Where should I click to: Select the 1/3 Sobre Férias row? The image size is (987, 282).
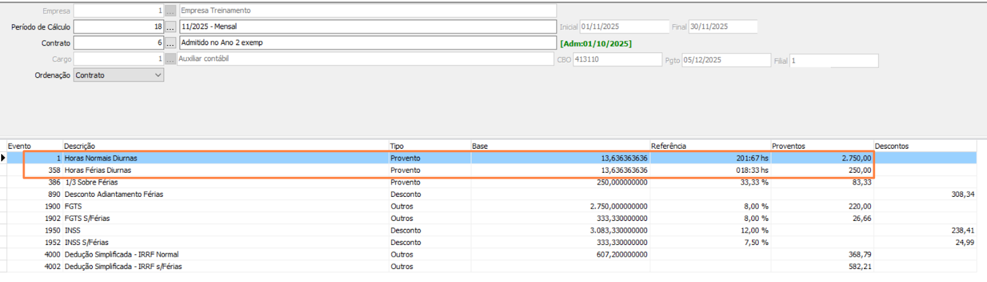91,183
